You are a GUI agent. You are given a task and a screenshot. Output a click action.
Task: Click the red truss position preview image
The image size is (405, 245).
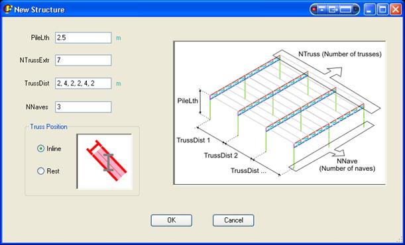[x=105, y=162]
